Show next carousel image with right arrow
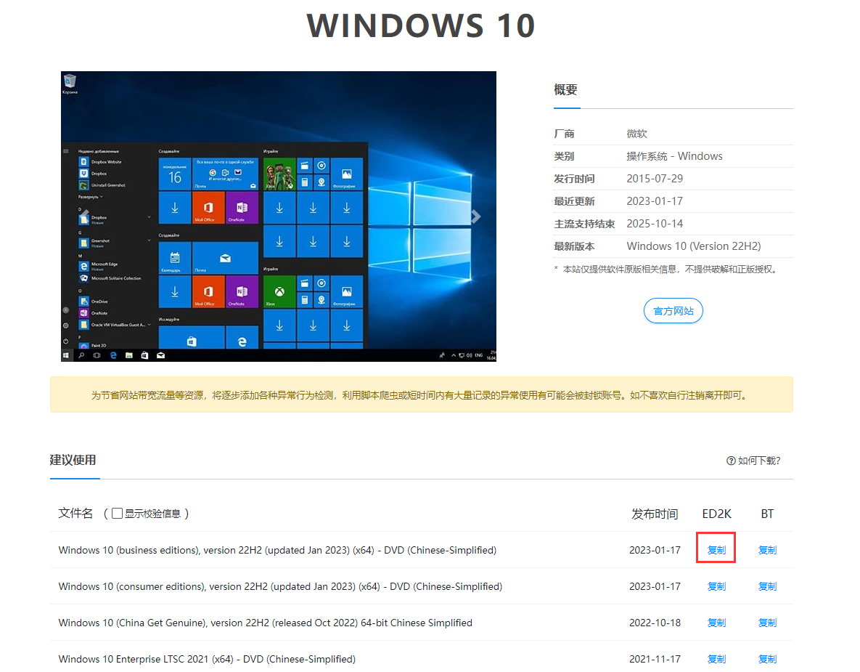 tap(475, 216)
